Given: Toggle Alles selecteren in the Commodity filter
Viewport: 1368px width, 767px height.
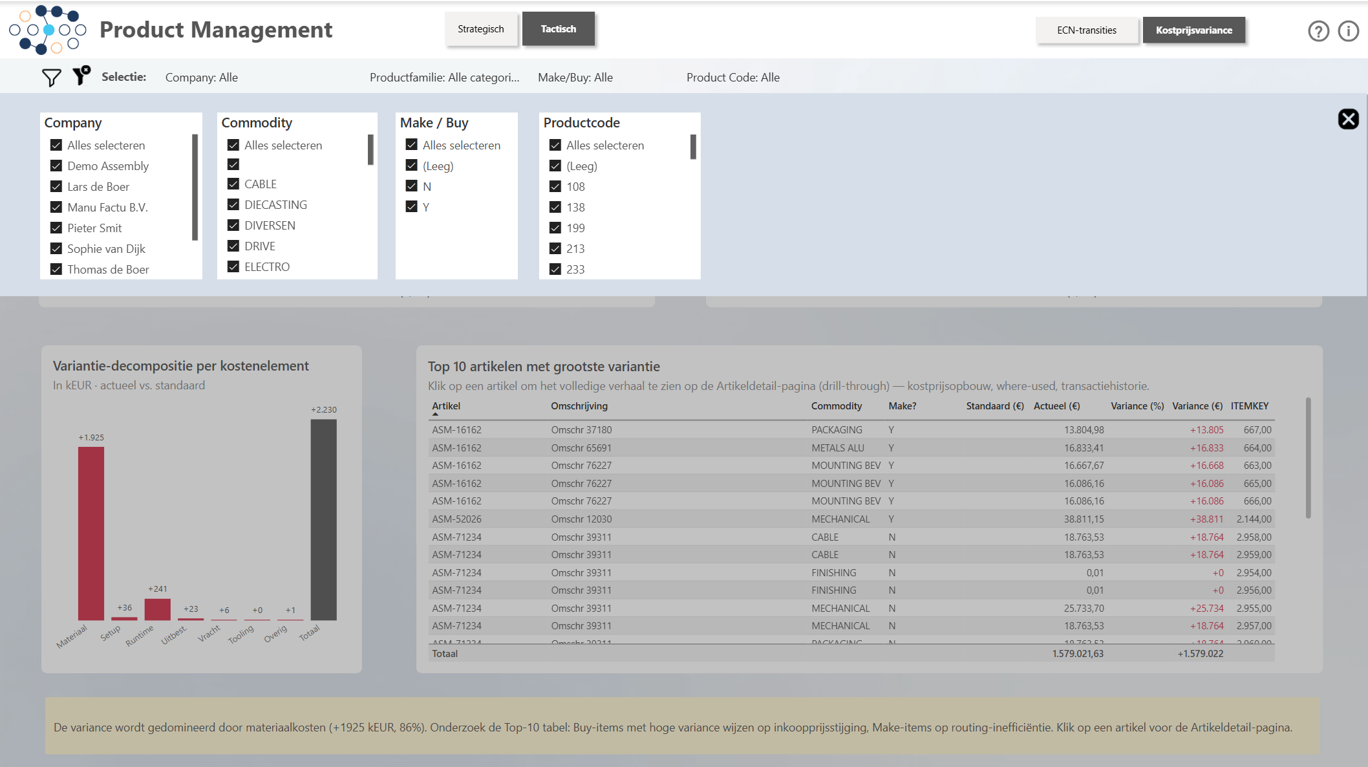Looking at the screenshot, I should [x=233, y=146].
